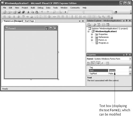Click View Designer icon in Solution Explorer
This screenshot has width=133, height=116.
point(108,25)
